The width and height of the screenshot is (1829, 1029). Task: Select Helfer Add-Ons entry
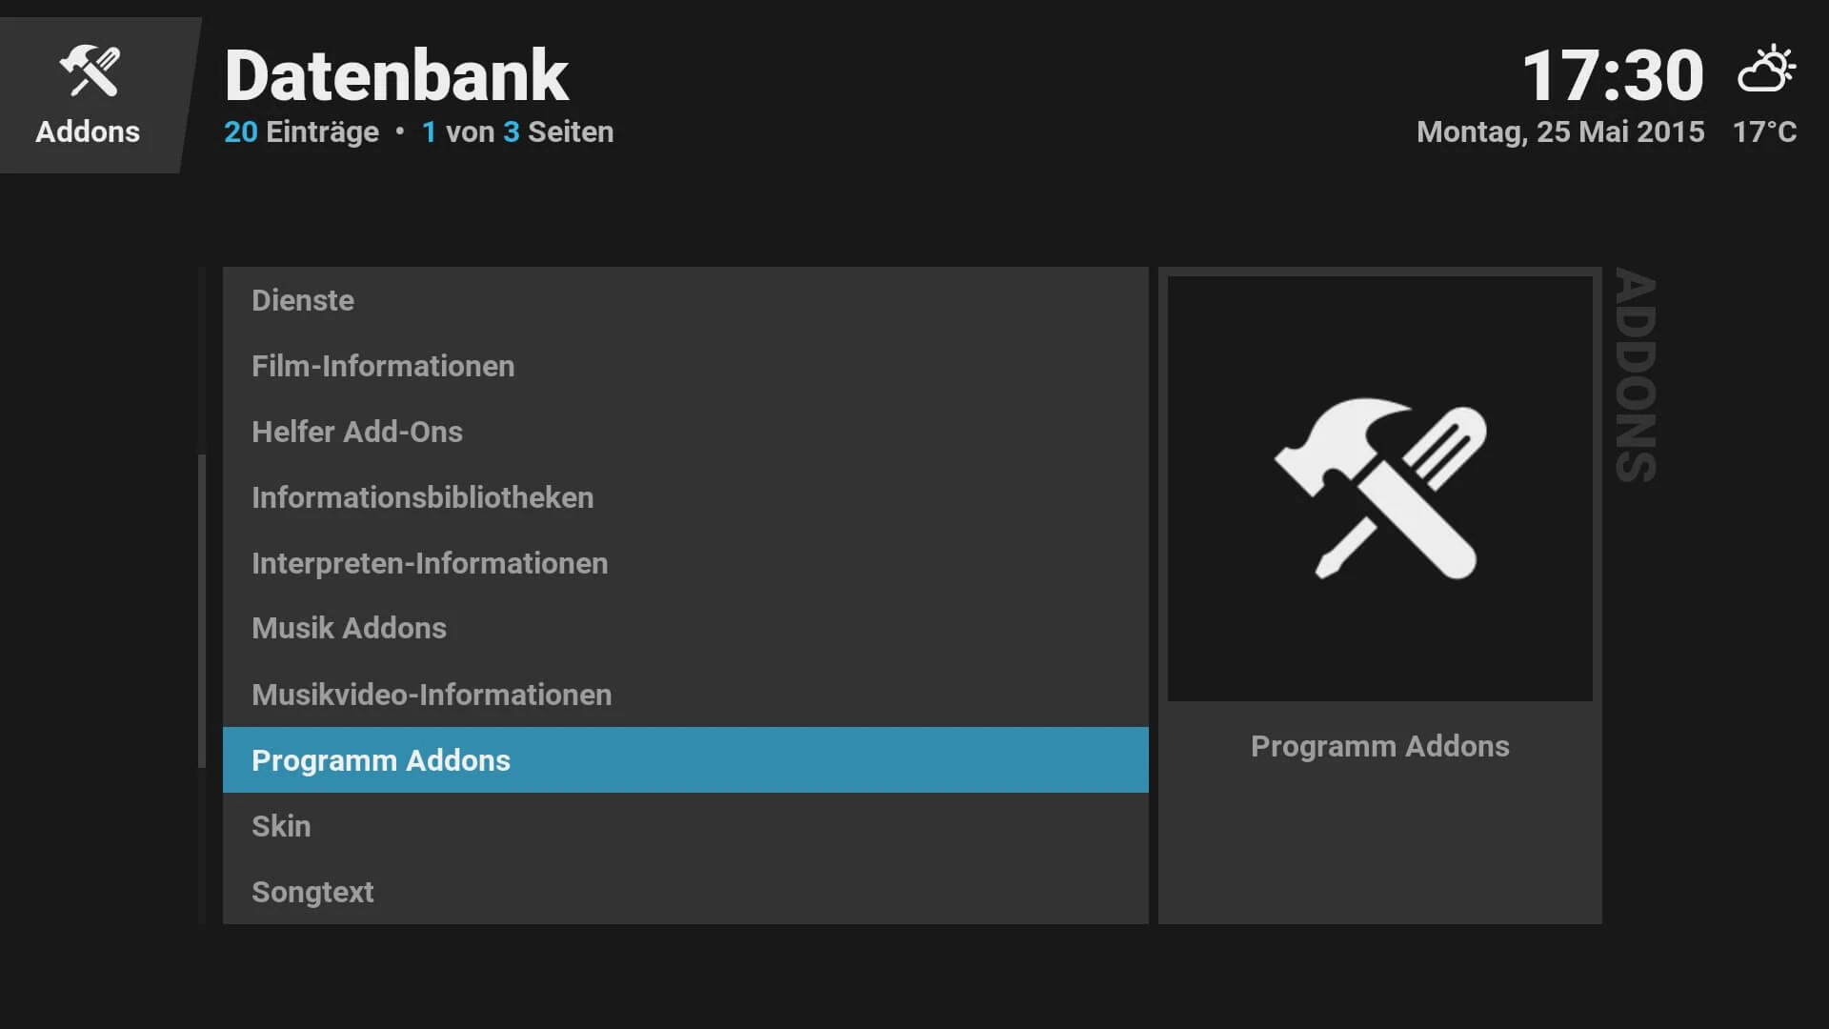[x=685, y=432]
